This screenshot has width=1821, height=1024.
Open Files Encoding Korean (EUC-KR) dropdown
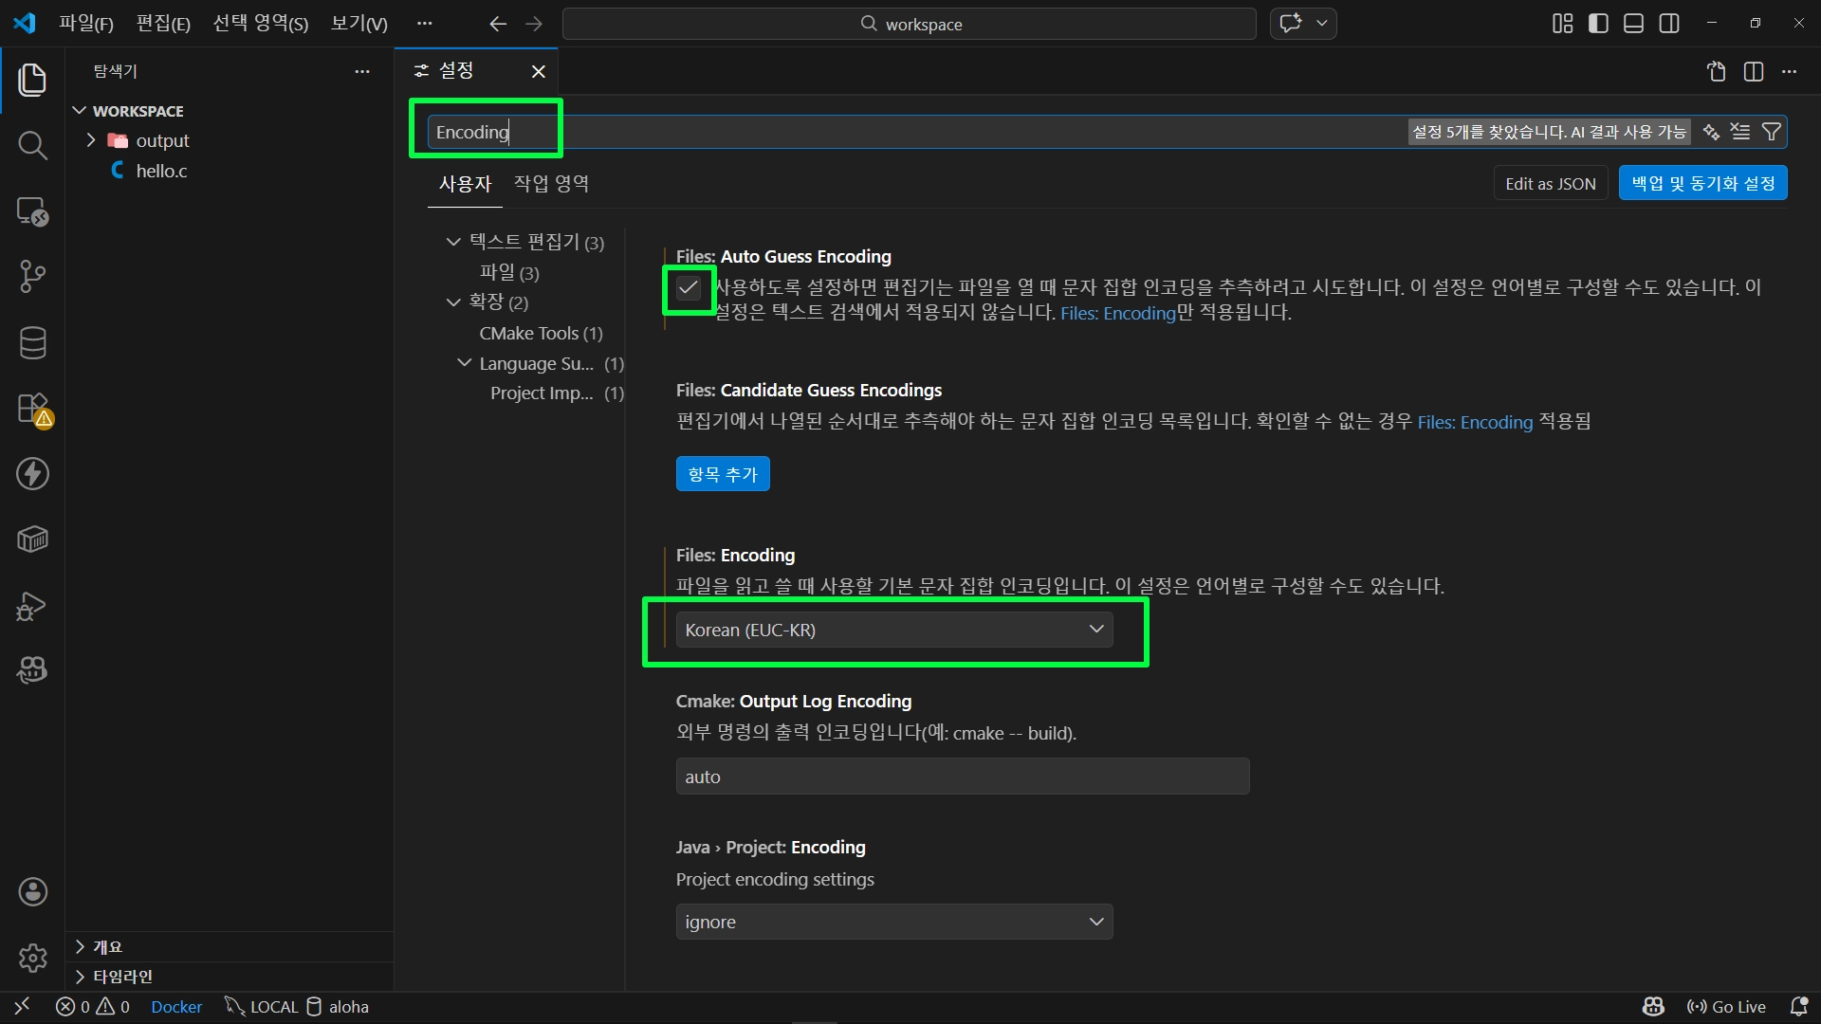[893, 630]
